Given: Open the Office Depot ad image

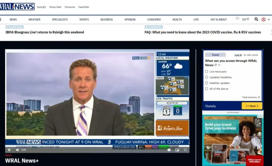Looking at the screenshot, I should pos(233,140).
